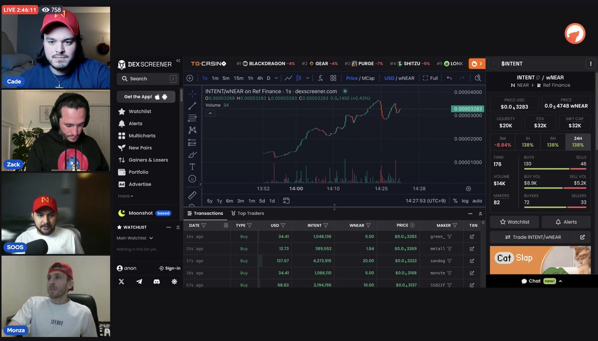The image size is (598, 341).
Task: Click Trade INTENT/wNEAR button
Action: (532, 237)
